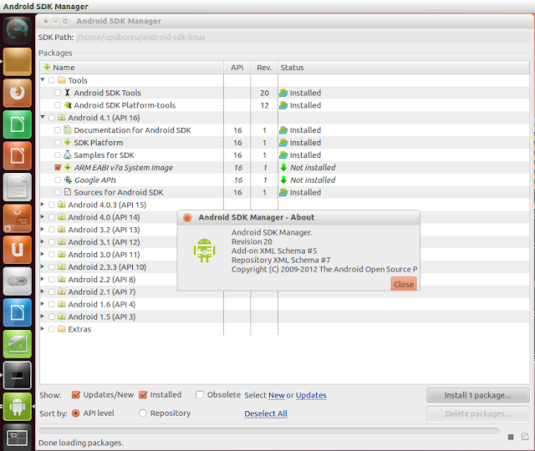Open Ubuntu Software Center launcher icon
The height and width of the screenshot is (451, 535).
coord(17,219)
